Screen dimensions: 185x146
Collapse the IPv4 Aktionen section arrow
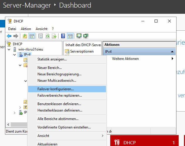(172, 52)
